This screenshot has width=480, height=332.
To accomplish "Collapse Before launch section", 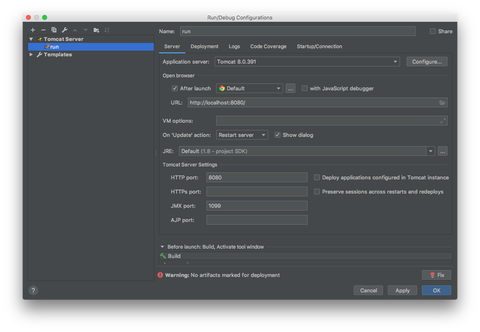I will [x=162, y=247].
